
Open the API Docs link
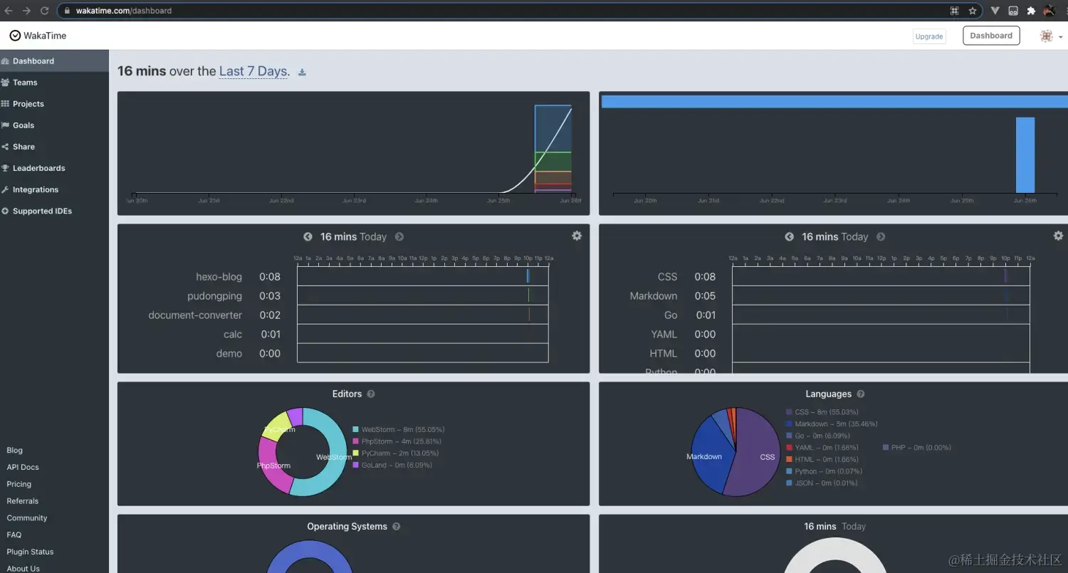click(23, 468)
